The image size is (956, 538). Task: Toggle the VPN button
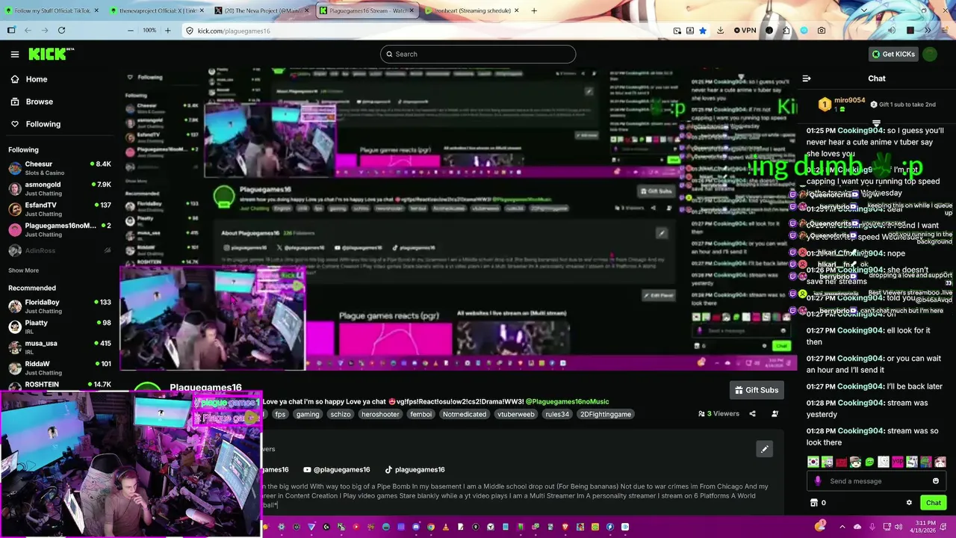(745, 31)
